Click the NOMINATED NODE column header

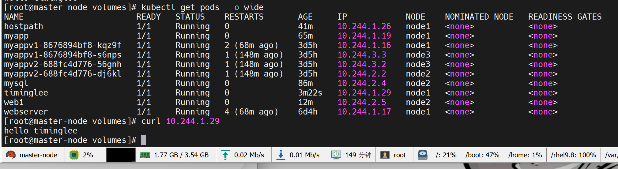pos(479,17)
